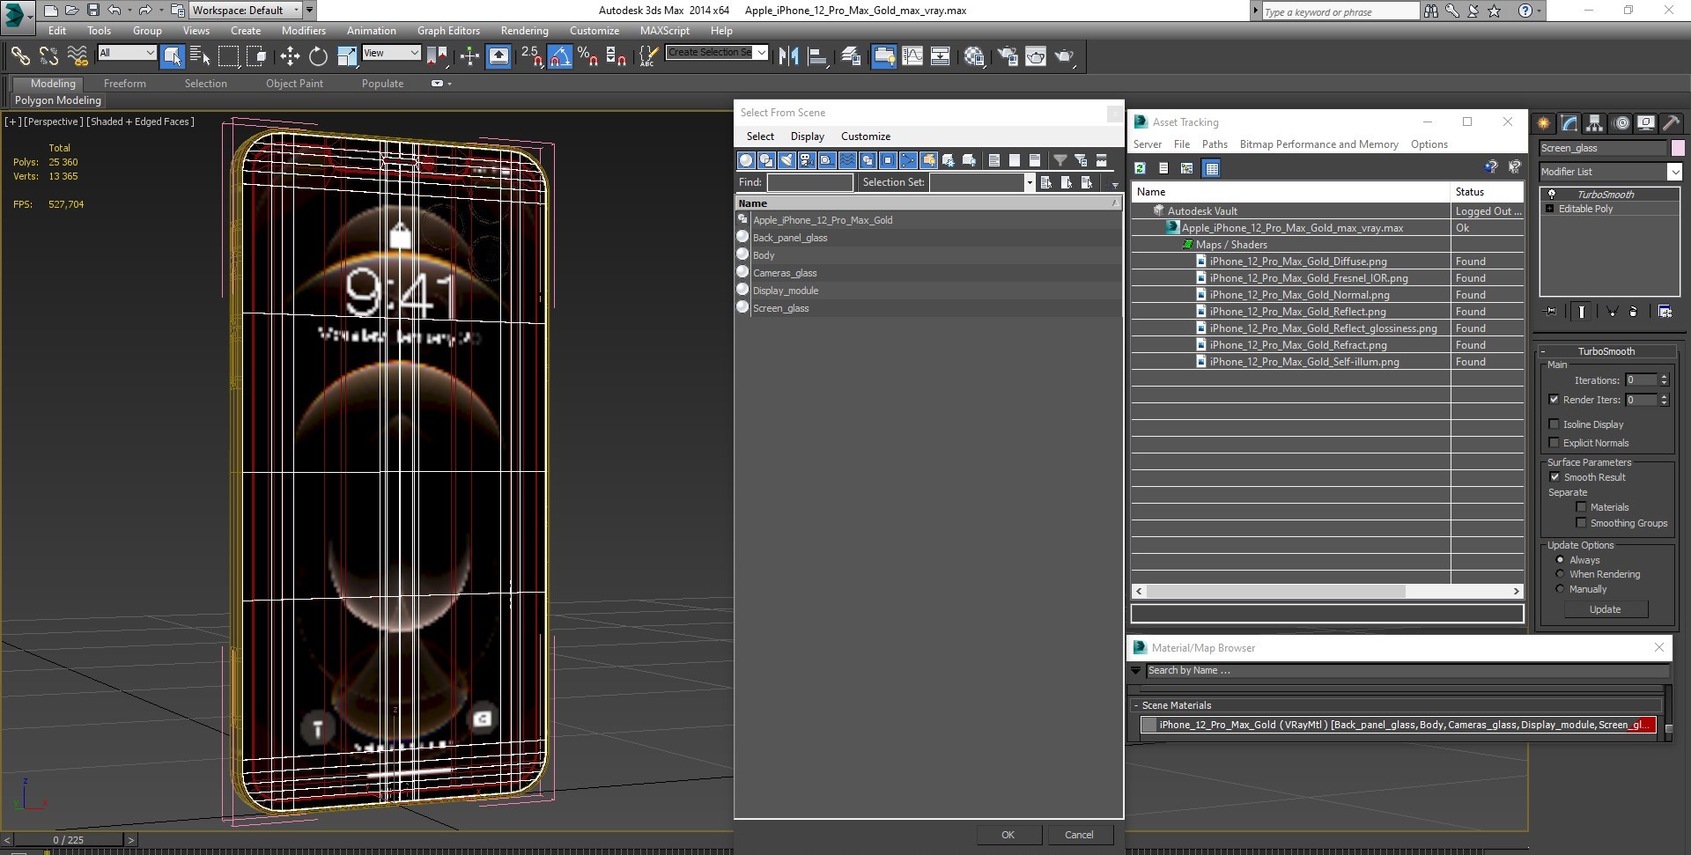Toggle Display Cameras filter in Select From Scene
This screenshot has height=855, width=1691.
(807, 160)
